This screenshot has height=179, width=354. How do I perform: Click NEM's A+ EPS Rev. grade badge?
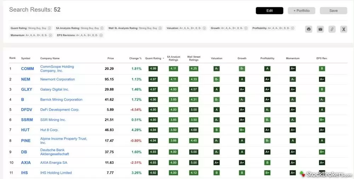(x=322, y=79)
